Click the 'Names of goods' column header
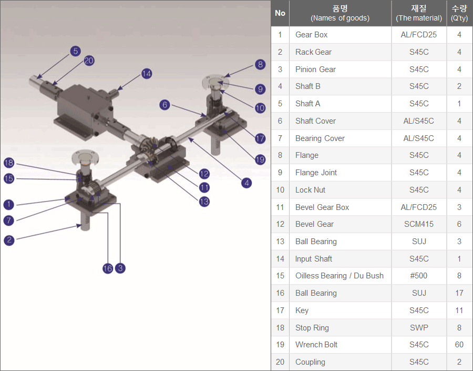Image resolution: width=473 pixels, height=371 pixels. [340, 13]
